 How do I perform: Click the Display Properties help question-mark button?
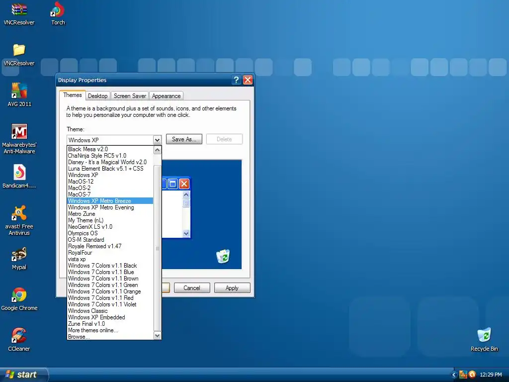click(236, 80)
